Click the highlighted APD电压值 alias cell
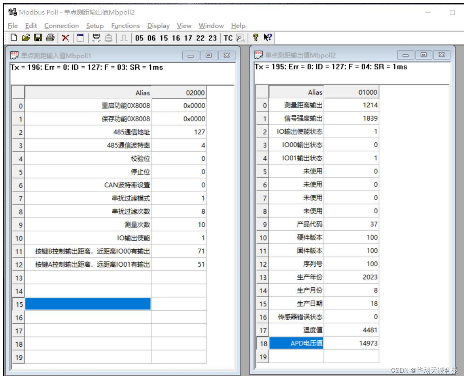 (x=296, y=343)
